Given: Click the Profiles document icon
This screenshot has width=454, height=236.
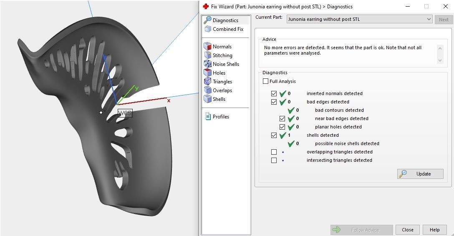Looking at the screenshot, I should tap(208, 116).
